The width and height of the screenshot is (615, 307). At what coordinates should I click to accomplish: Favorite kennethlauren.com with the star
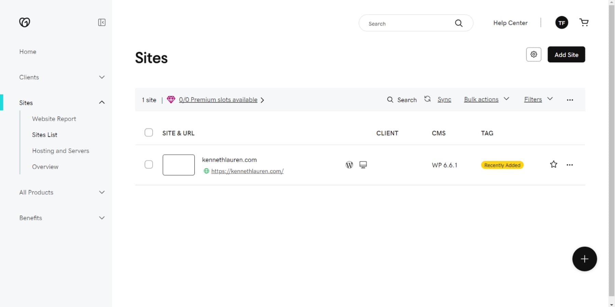tap(553, 164)
